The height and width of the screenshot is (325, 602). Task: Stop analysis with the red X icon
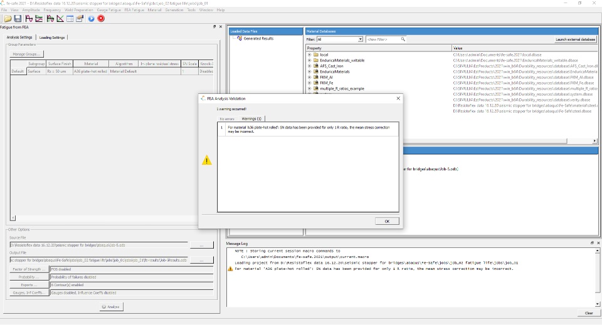tap(101, 18)
